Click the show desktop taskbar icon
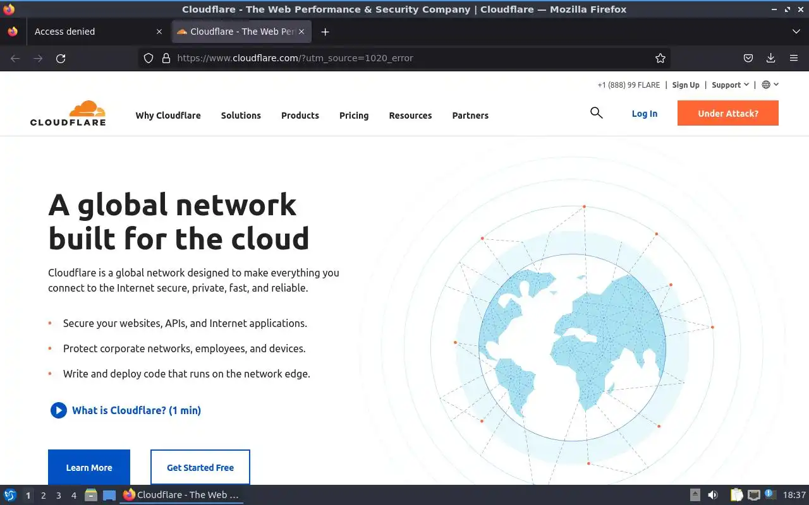This screenshot has width=809, height=505. click(x=109, y=495)
